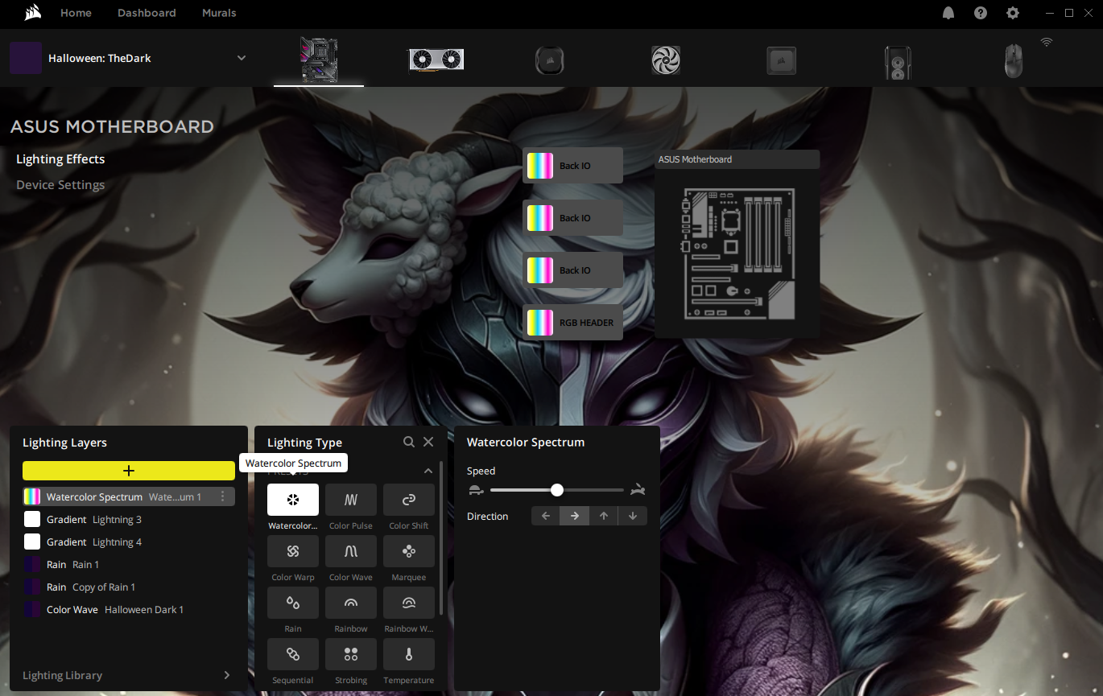
Task: Select Color Wave Halloween Dark 1 layer
Action: point(129,609)
